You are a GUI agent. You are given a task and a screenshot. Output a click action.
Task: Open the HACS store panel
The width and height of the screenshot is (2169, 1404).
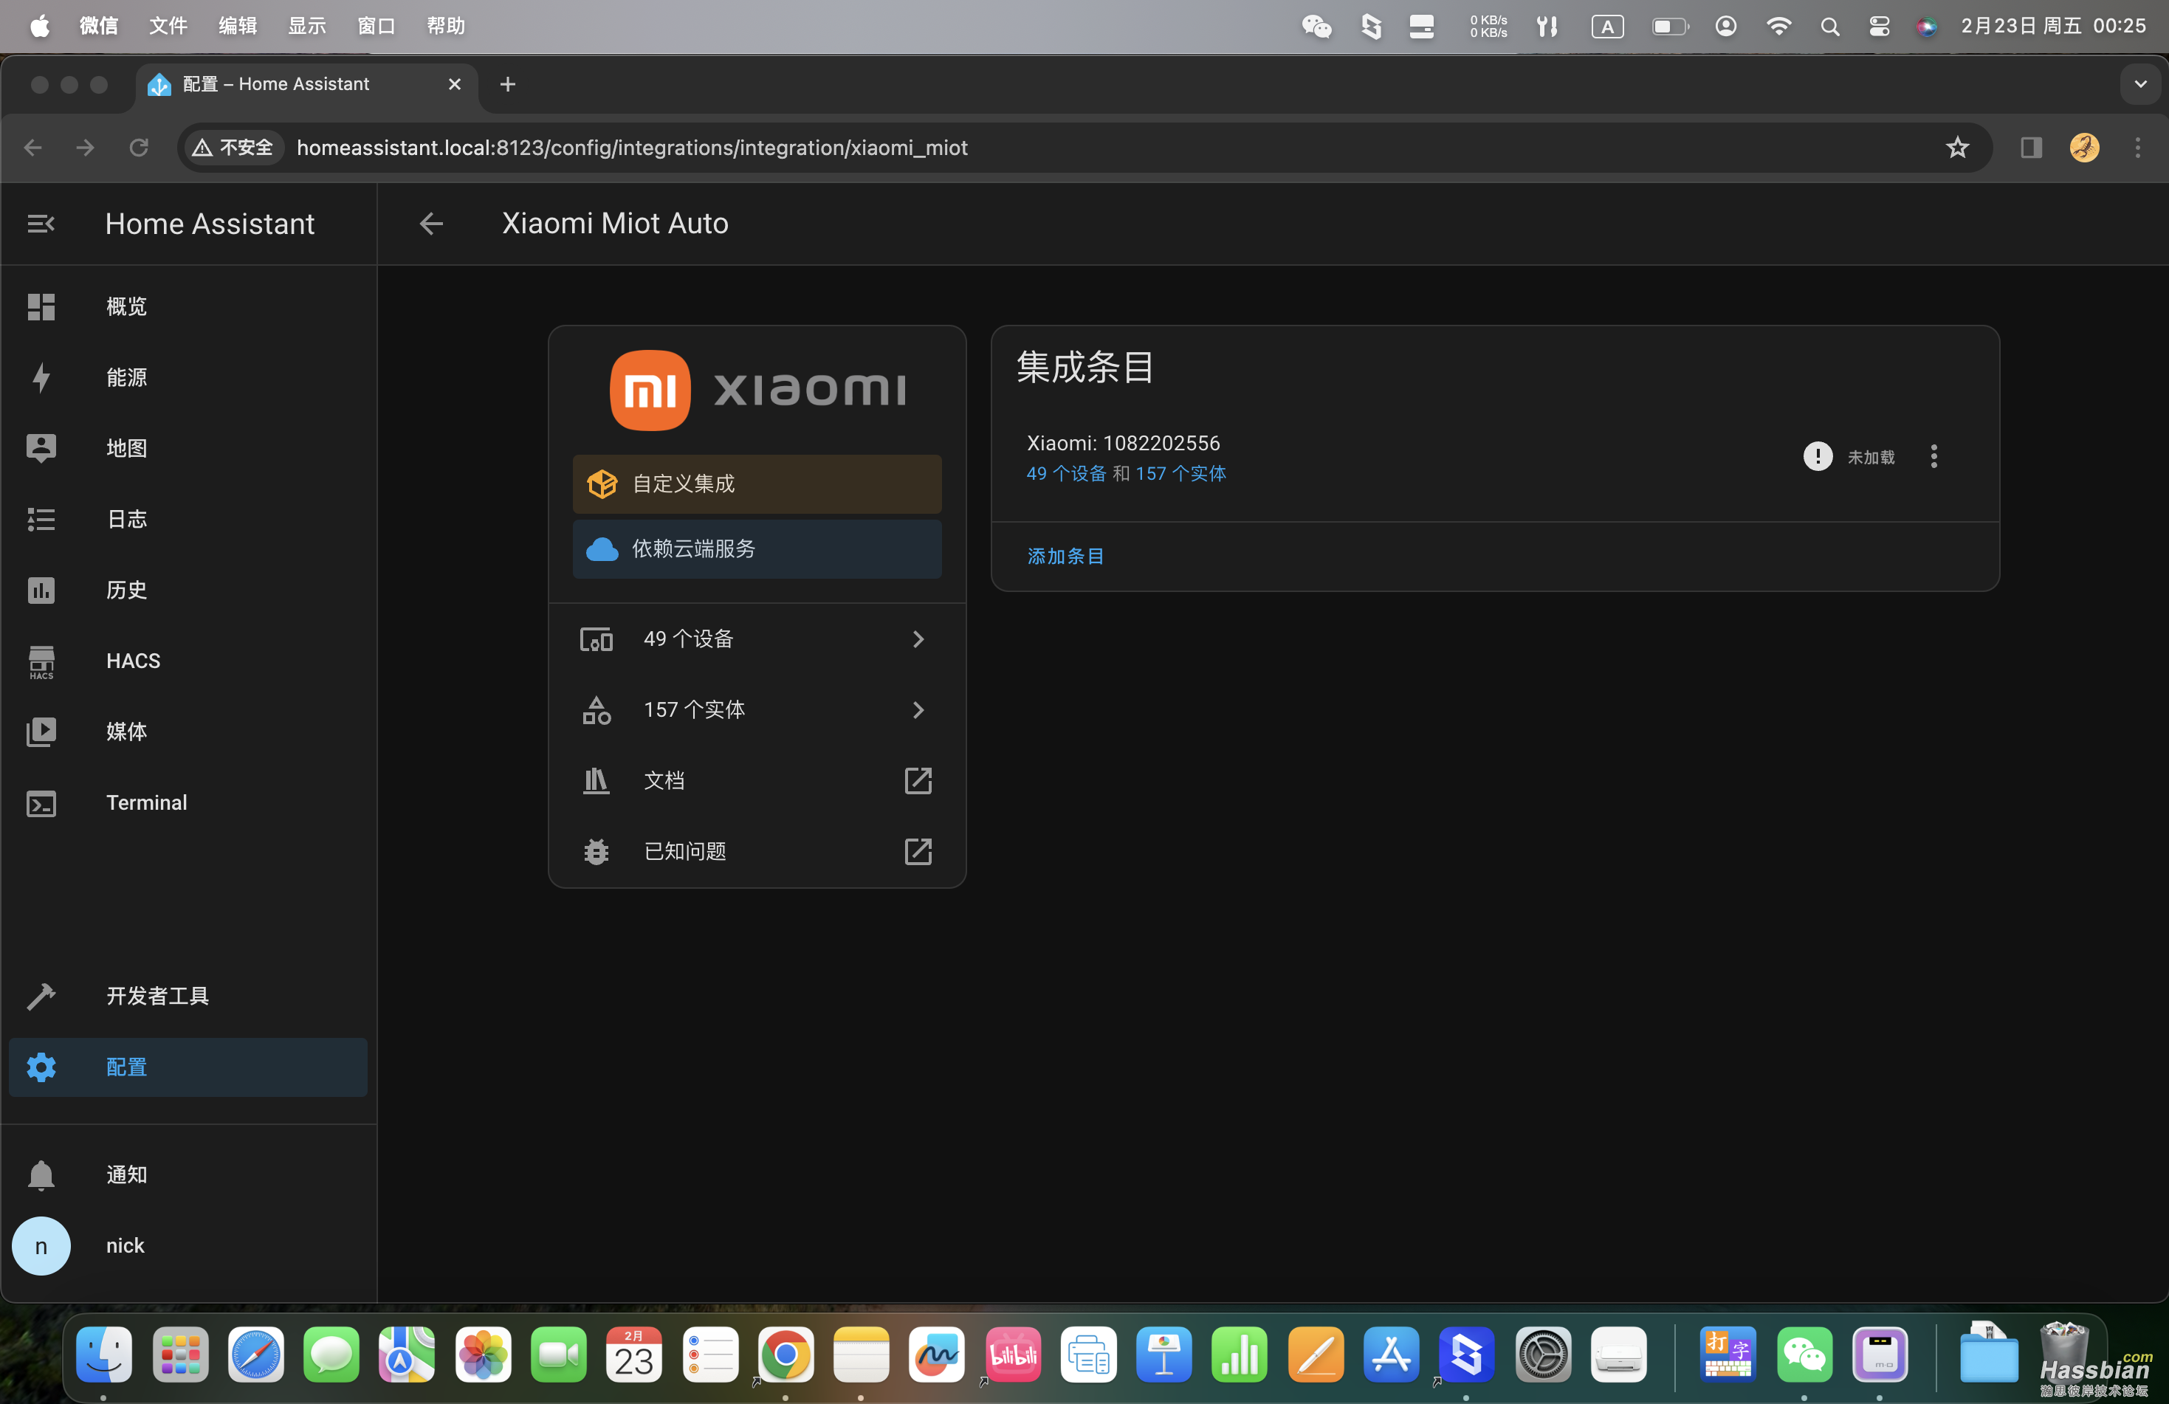click(x=188, y=661)
